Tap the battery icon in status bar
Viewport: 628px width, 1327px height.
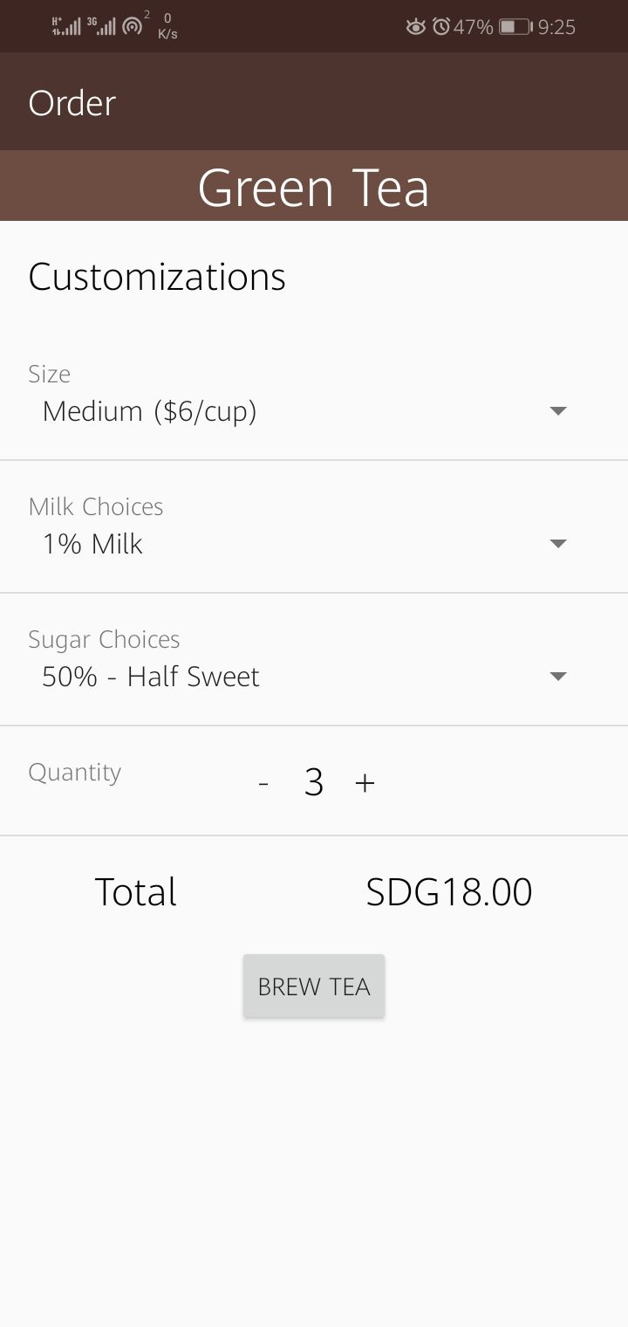point(515,27)
